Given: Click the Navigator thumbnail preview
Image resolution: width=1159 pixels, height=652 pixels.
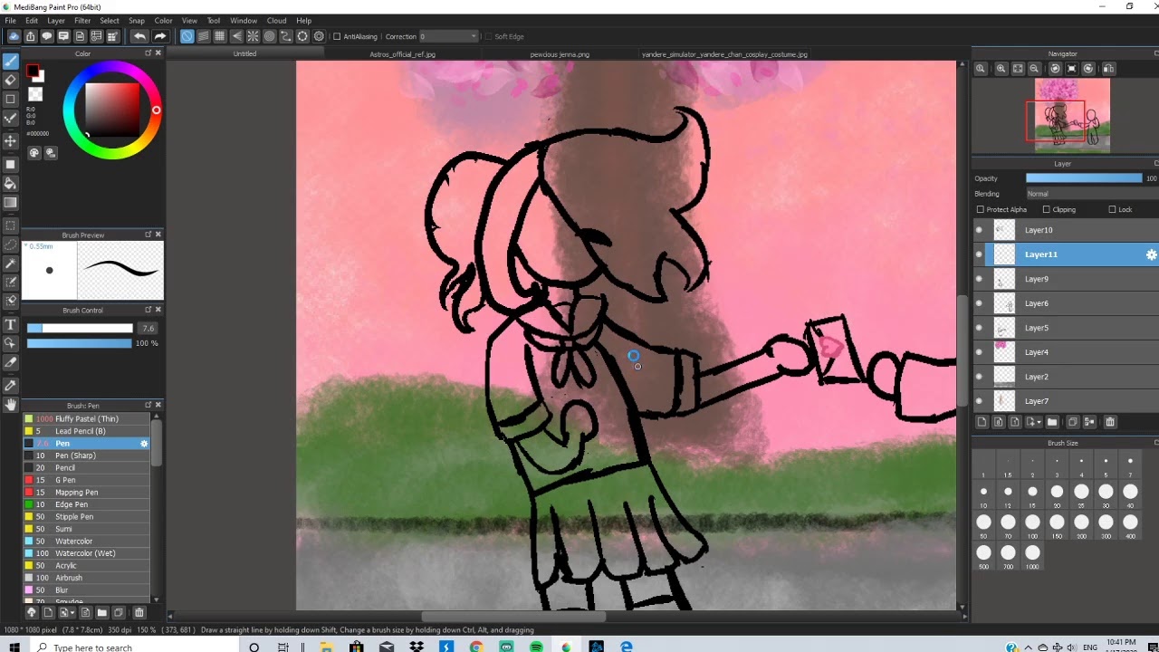Looking at the screenshot, I should pyautogui.click(x=1072, y=115).
